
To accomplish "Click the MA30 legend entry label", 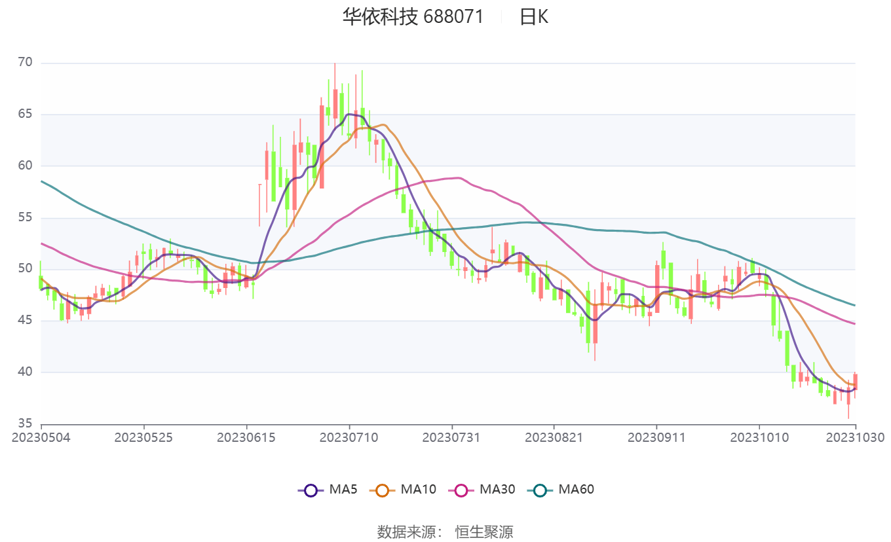I will click(x=497, y=489).
